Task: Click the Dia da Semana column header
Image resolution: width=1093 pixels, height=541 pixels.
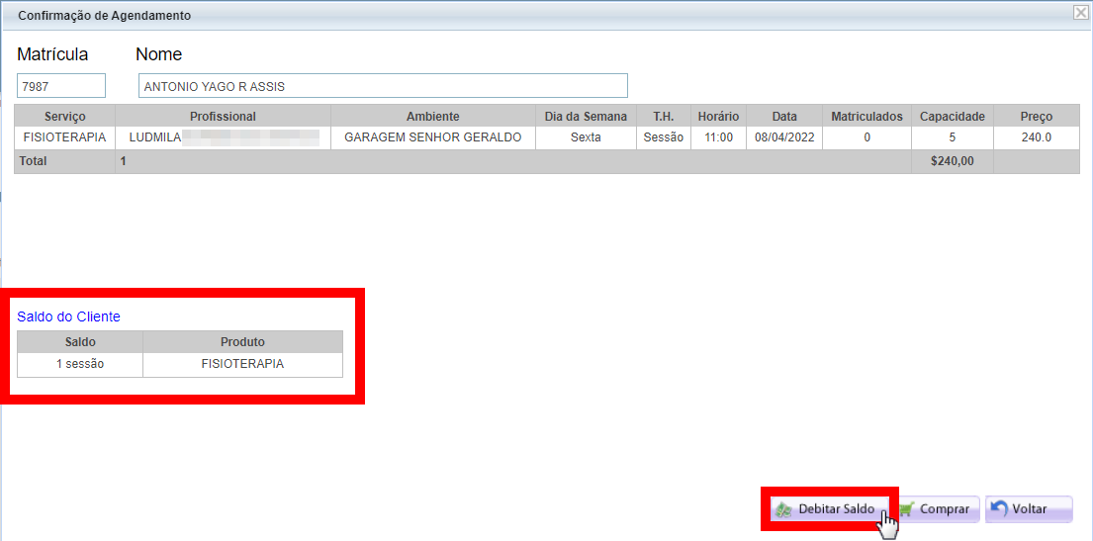Action: (x=586, y=117)
